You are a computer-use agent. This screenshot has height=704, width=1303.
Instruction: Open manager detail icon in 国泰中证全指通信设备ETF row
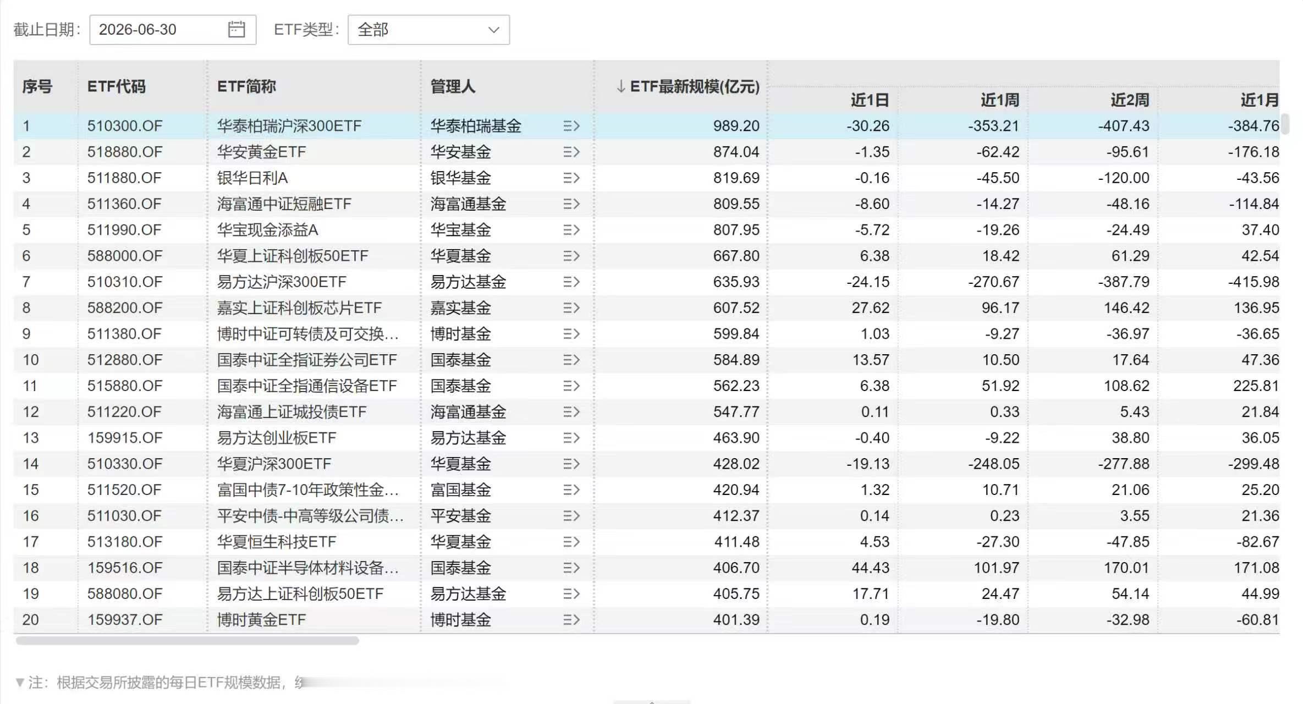click(x=571, y=386)
